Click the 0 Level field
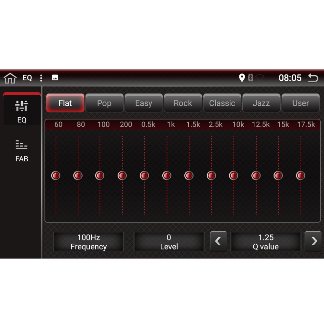The width and height of the screenshot is (324, 324). click(x=169, y=242)
